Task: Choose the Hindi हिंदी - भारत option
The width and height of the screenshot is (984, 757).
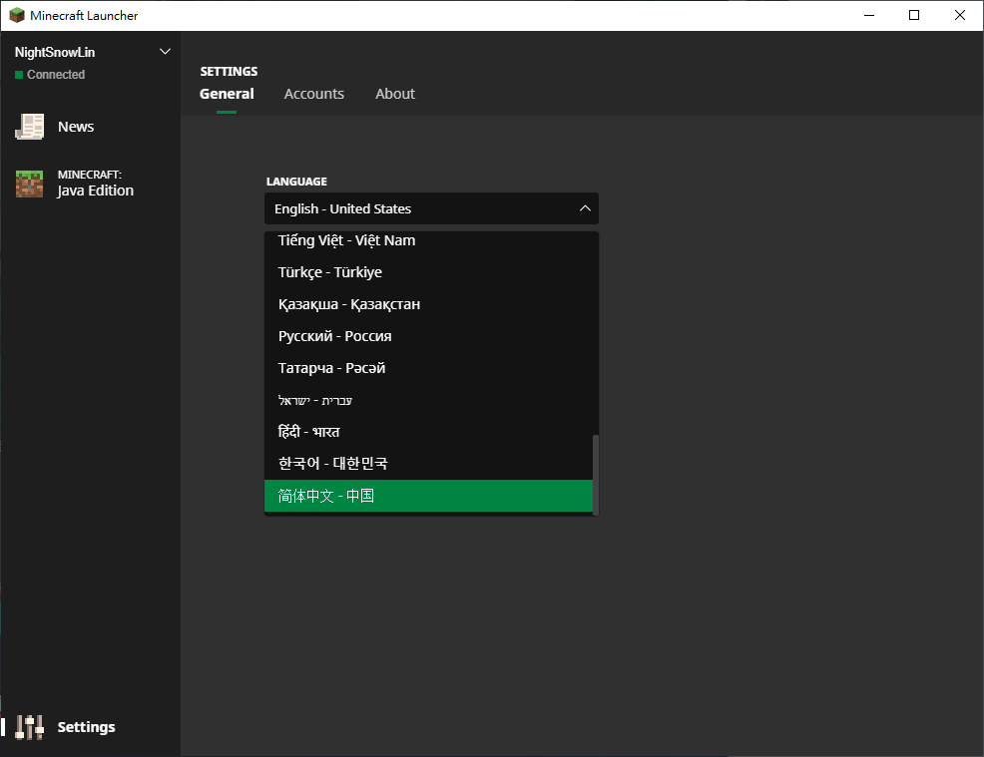Action: click(x=309, y=432)
